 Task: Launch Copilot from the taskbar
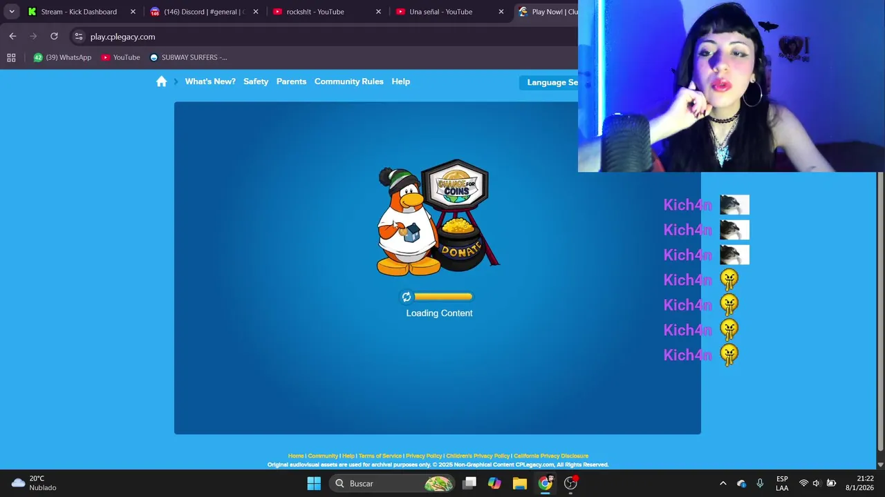pos(494,483)
